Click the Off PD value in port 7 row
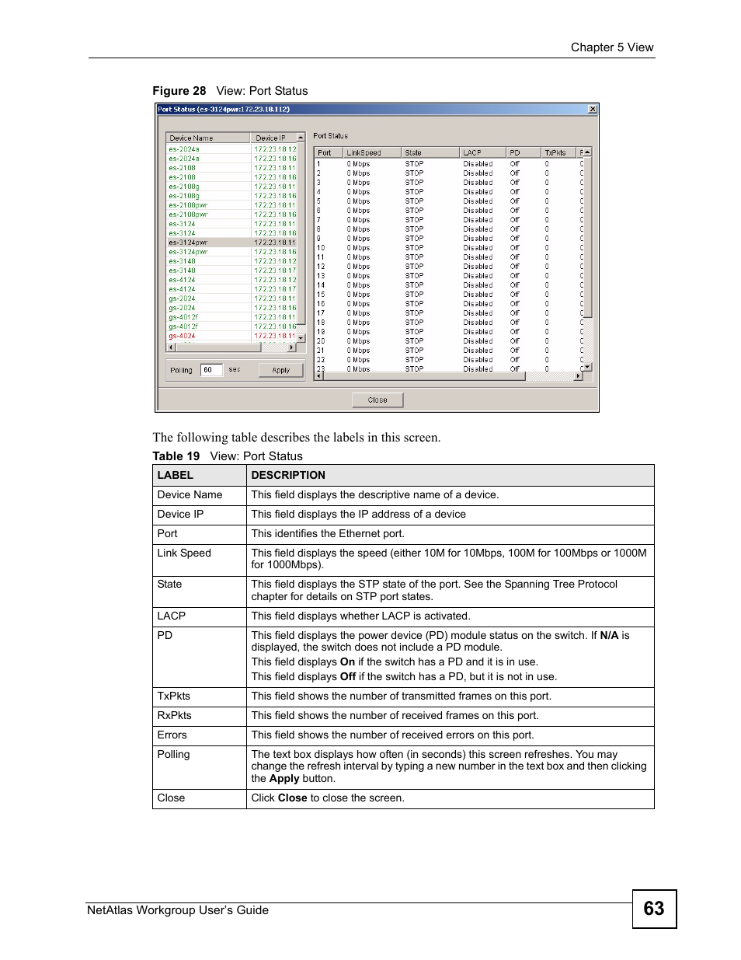This screenshot has height=960, width=741. [514, 220]
